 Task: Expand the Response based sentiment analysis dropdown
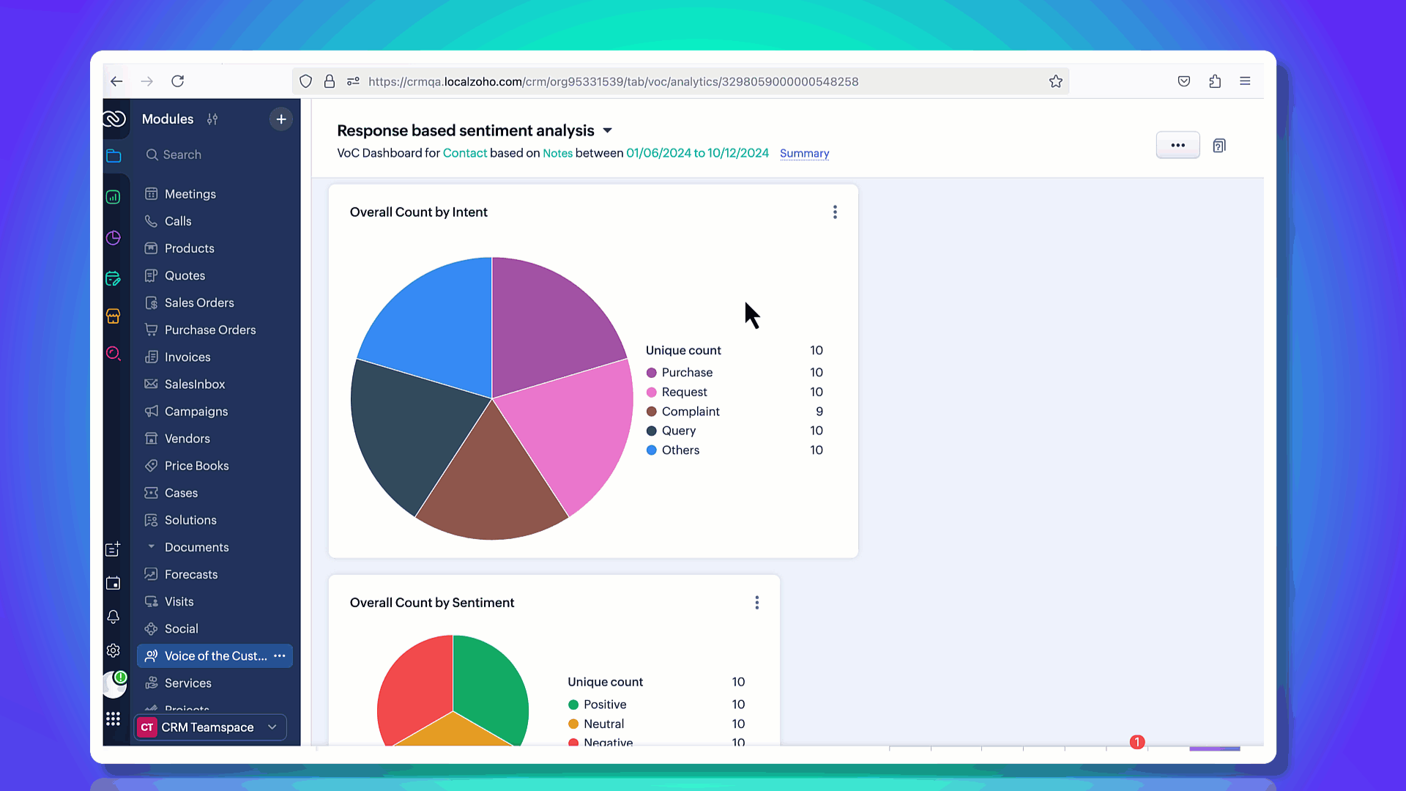tap(607, 131)
